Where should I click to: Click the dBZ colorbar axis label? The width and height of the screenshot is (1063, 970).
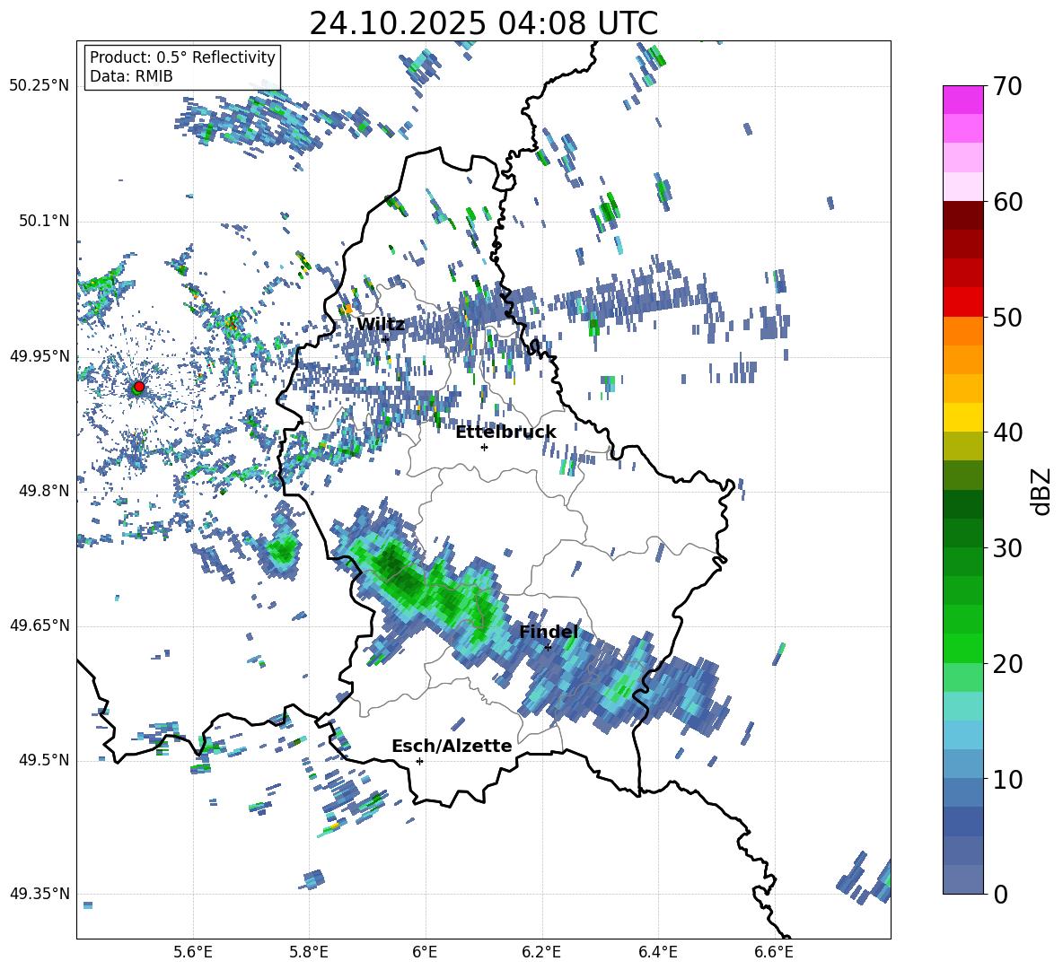pos(1042,491)
